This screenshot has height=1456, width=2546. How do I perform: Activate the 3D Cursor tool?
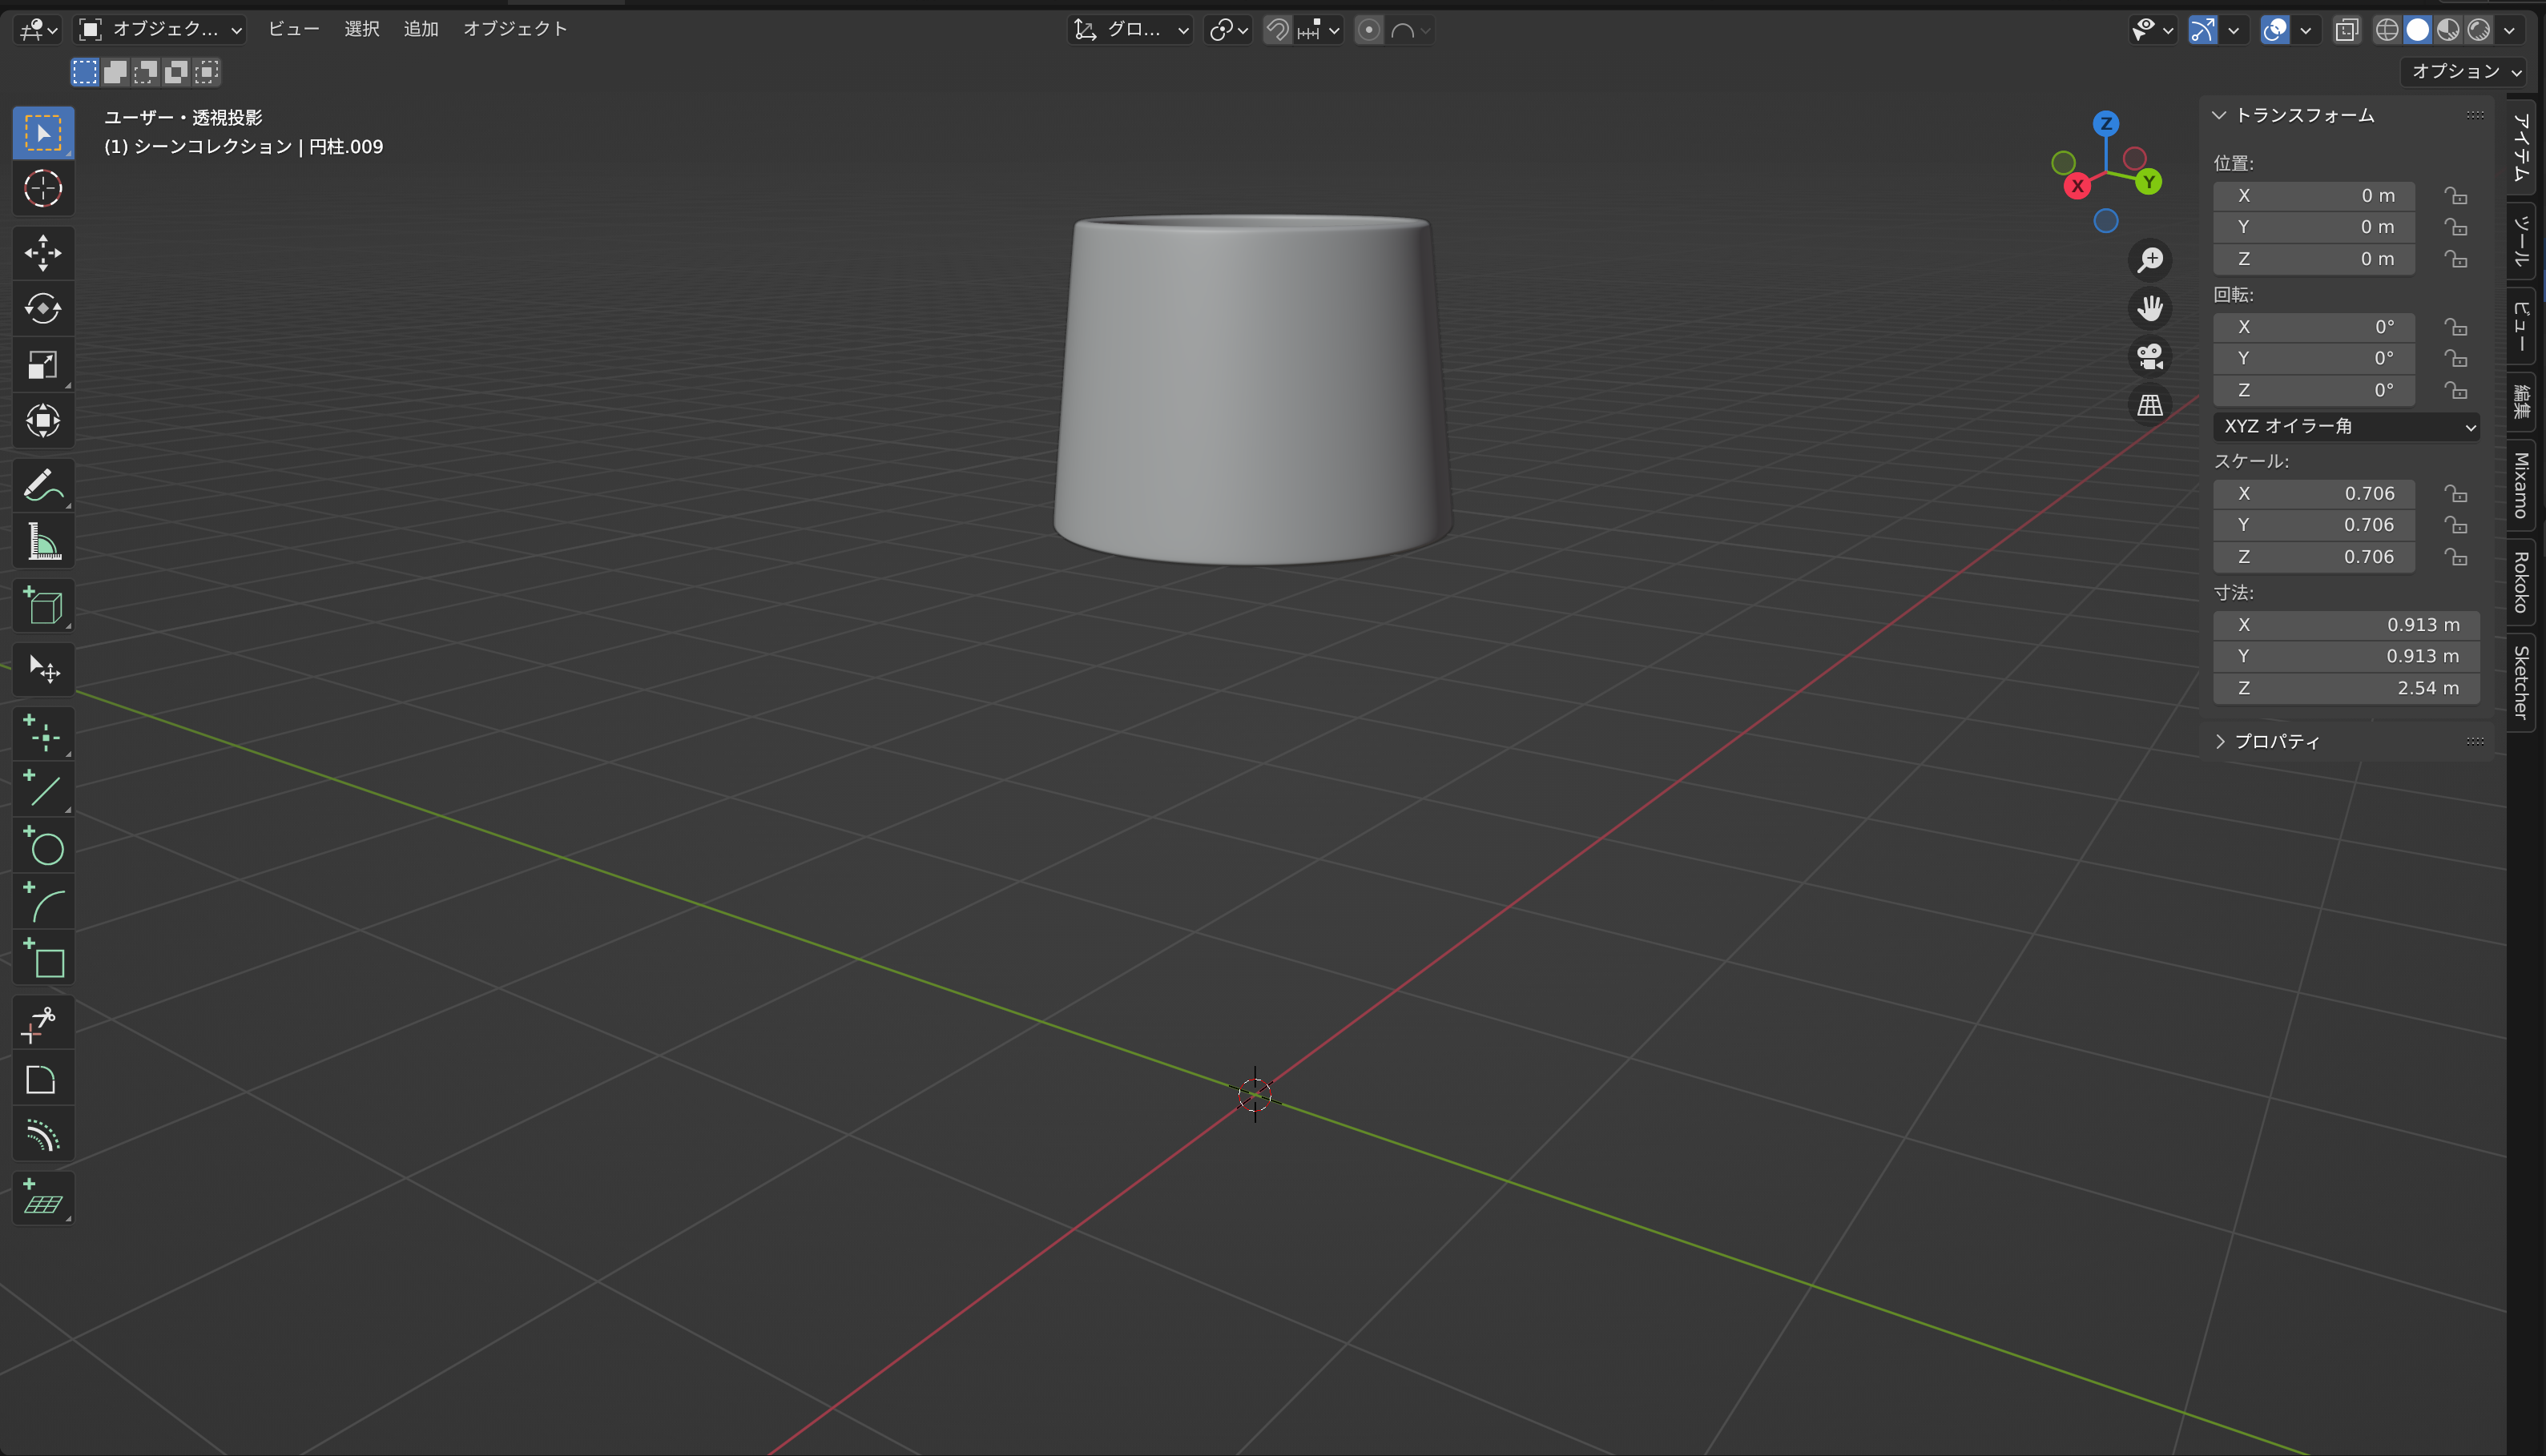click(43, 188)
